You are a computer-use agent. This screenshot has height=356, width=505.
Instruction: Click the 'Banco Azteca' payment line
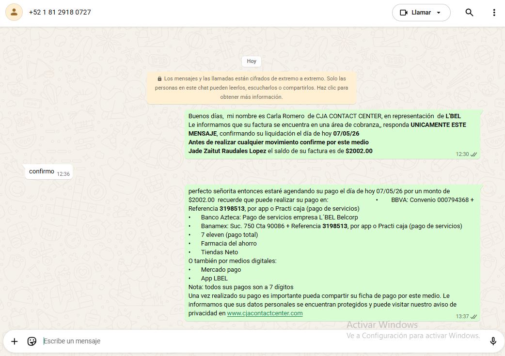click(279, 217)
